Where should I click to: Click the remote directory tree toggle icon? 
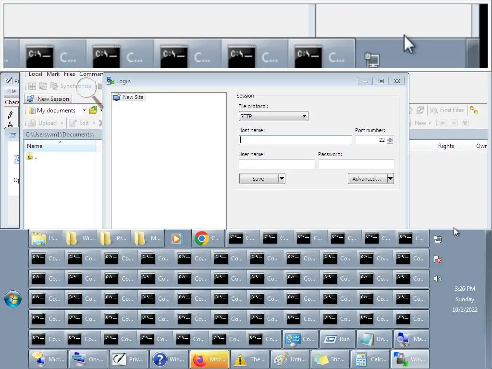(x=474, y=110)
